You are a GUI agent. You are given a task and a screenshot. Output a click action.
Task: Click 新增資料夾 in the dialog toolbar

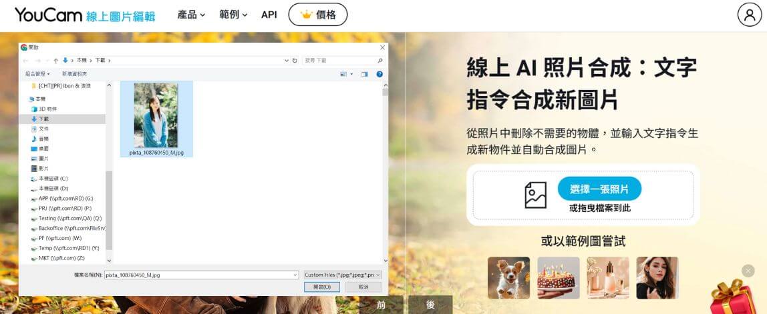pyautogui.click(x=74, y=74)
